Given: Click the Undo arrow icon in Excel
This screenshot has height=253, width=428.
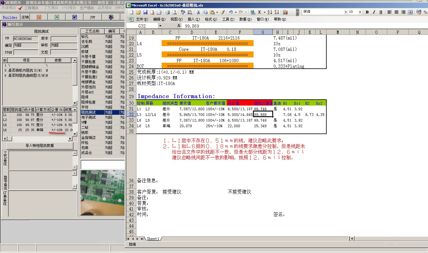Looking at the screenshot, I should (231, 12).
